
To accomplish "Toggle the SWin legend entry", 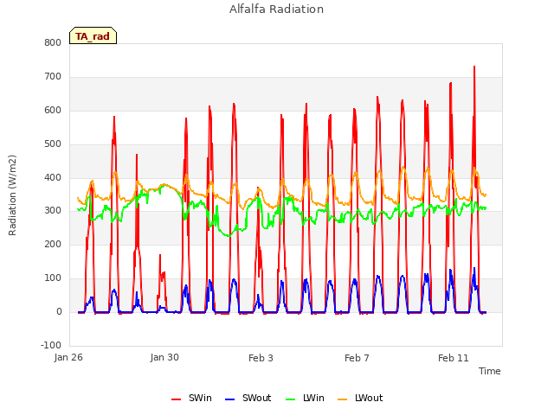I will click(x=191, y=398).
